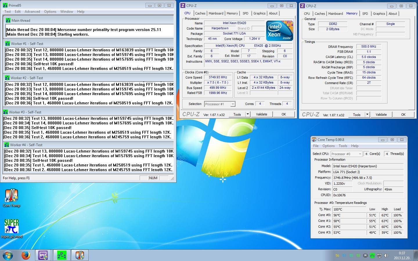Switch to Caches tab in CPU-Z CPU window

point(200,13)
